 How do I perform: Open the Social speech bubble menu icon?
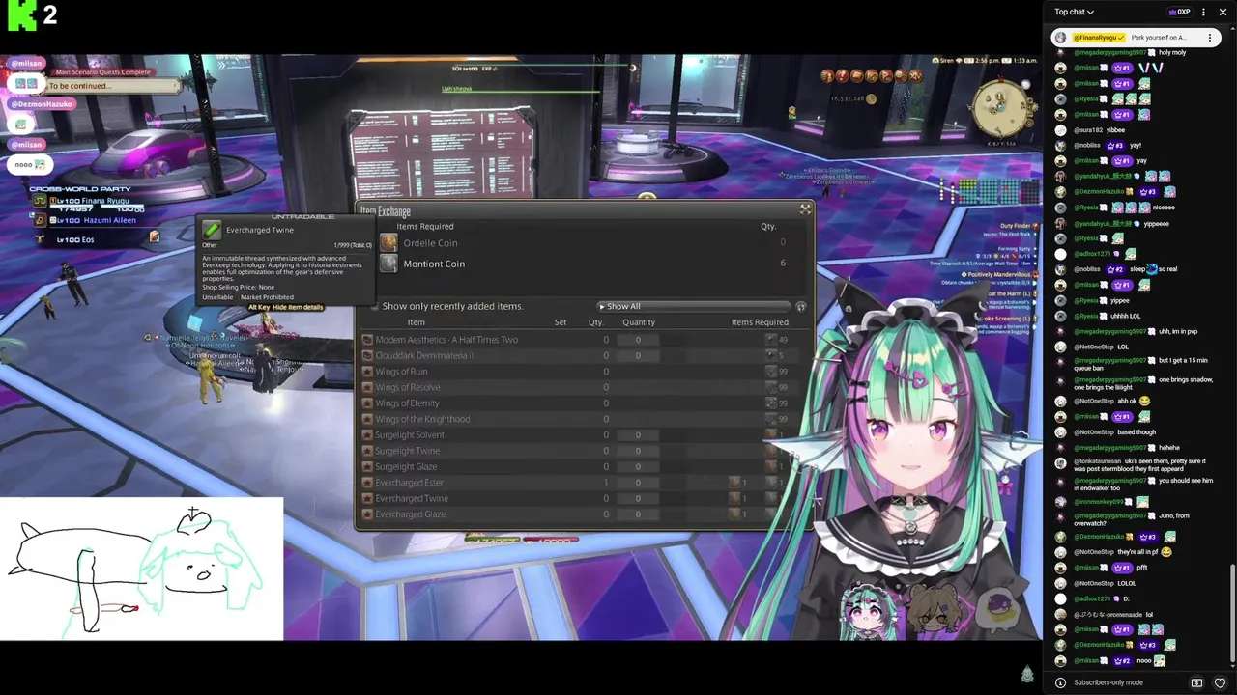click(x=901, y=76)
